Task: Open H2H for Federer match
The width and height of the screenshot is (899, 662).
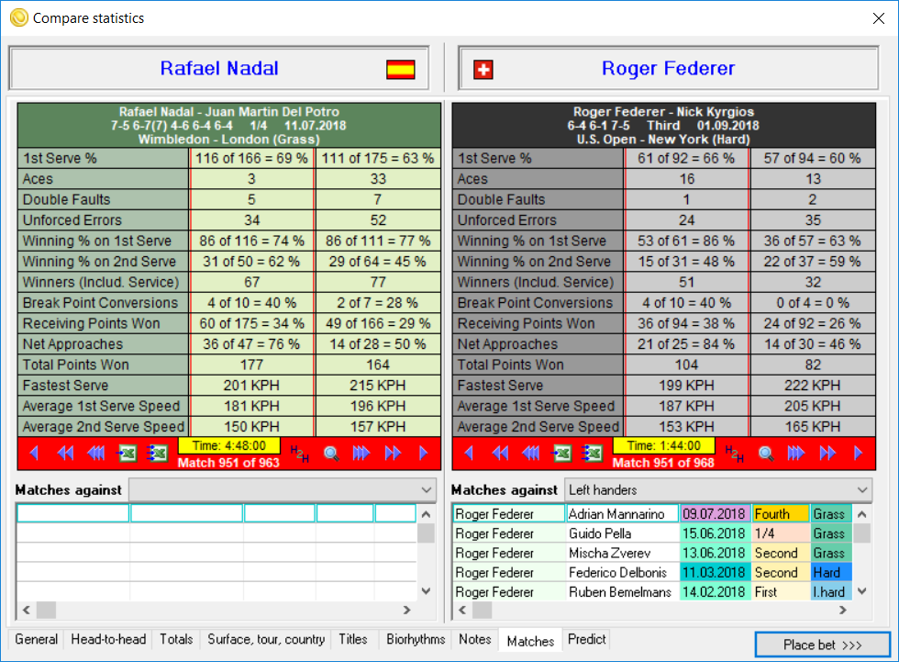Action: tap(734, 454)
